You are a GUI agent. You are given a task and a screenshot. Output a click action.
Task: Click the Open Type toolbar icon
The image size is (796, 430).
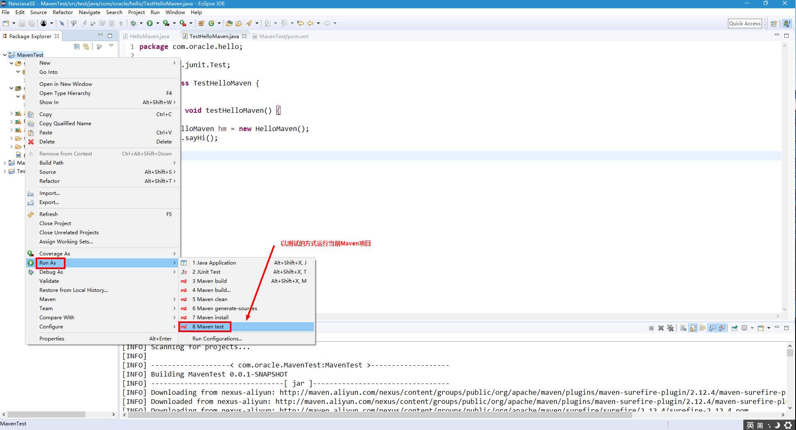[229, 23]
